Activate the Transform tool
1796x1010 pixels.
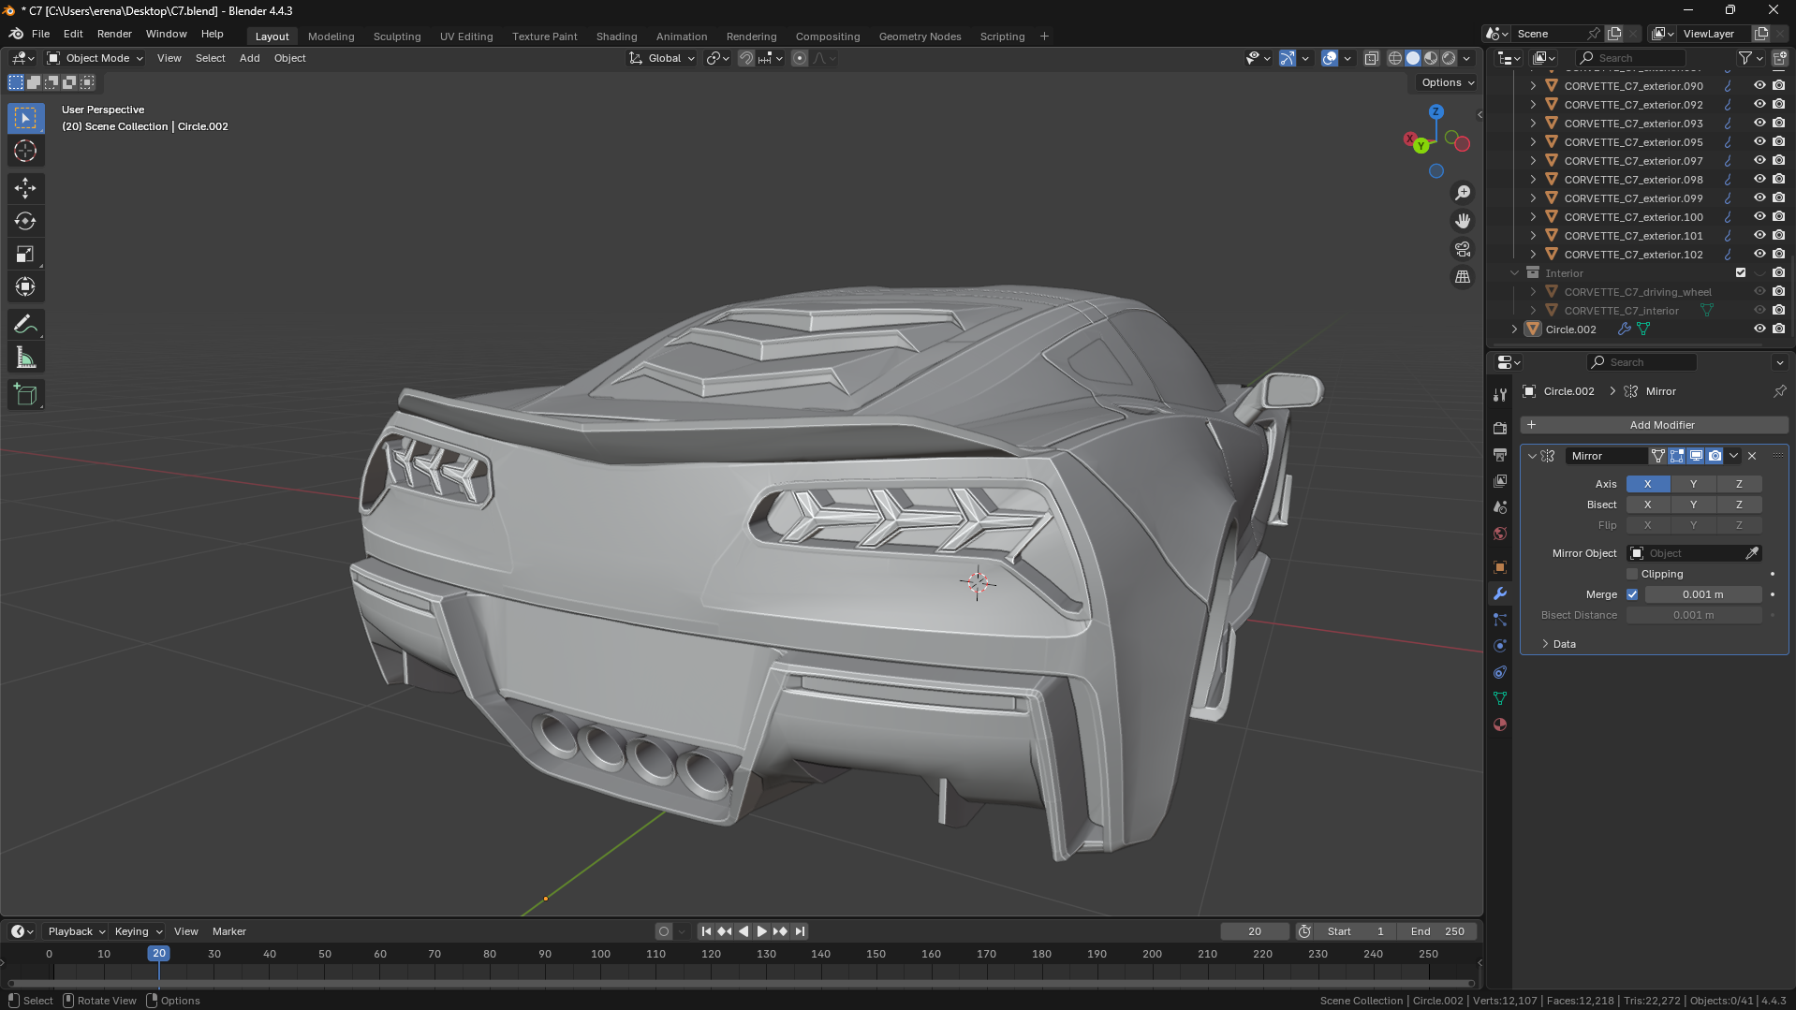[x=25, y=286]
